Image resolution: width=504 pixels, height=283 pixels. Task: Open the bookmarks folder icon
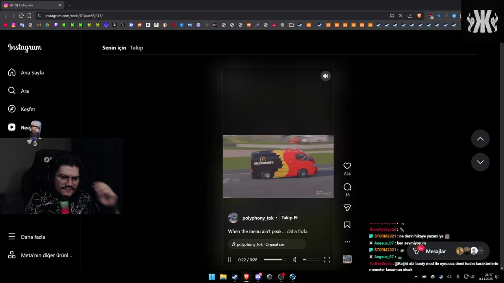coord(291,25)
